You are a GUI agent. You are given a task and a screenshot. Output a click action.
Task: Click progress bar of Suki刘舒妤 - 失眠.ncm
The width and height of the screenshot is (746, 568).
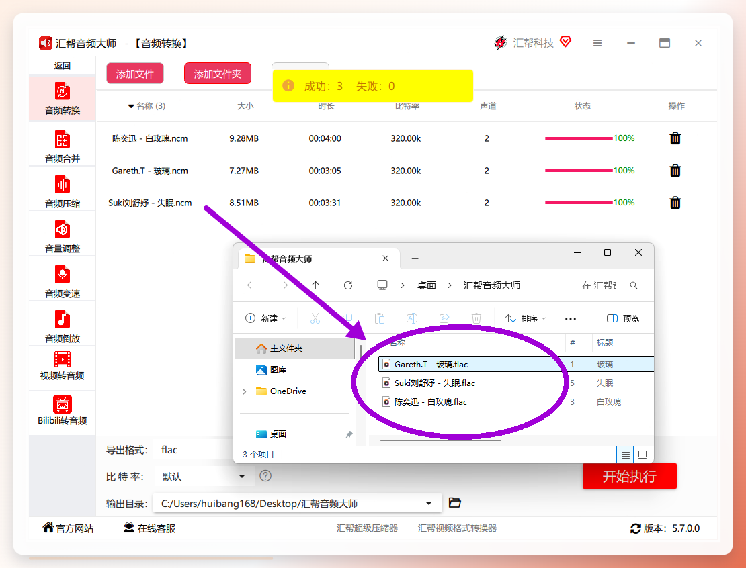[579, 203]
